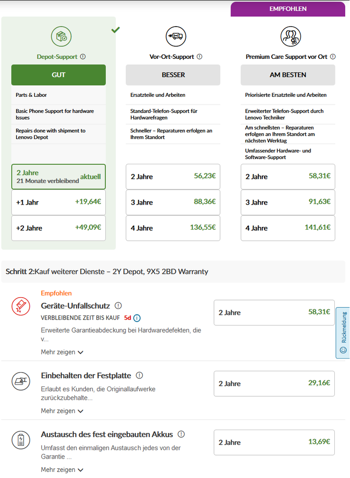This screenshot has width=350, height=478.
Task: Open info tooltip next to Depot-Support
Action: 83,56
